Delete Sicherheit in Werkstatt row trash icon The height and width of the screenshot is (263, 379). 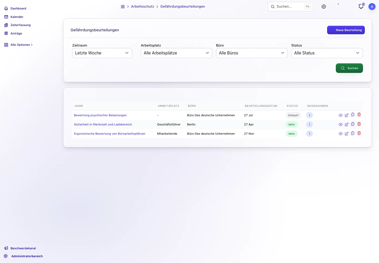[x=359, y=124]
